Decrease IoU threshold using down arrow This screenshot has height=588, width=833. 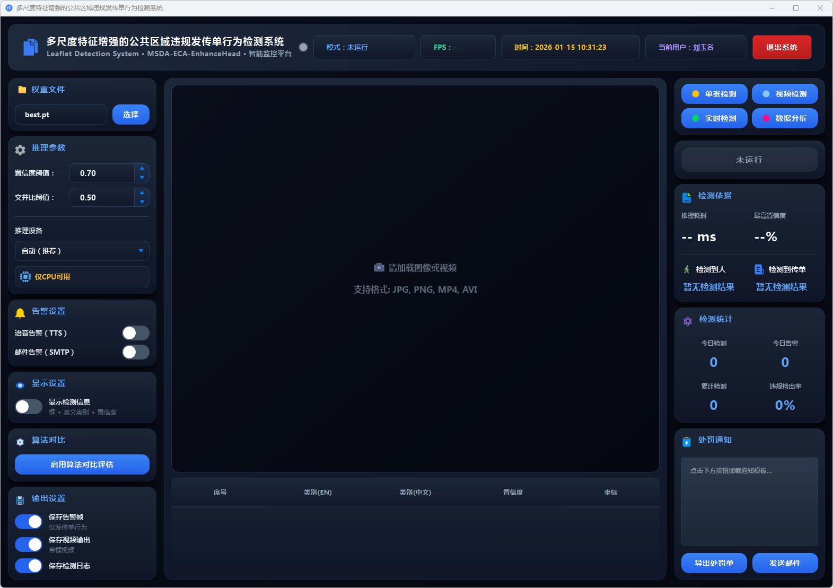point(142,202)
